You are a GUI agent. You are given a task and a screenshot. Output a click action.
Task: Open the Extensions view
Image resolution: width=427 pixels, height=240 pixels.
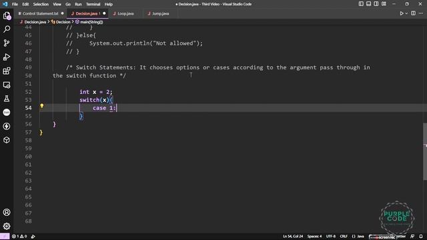[x=7, y=71]
